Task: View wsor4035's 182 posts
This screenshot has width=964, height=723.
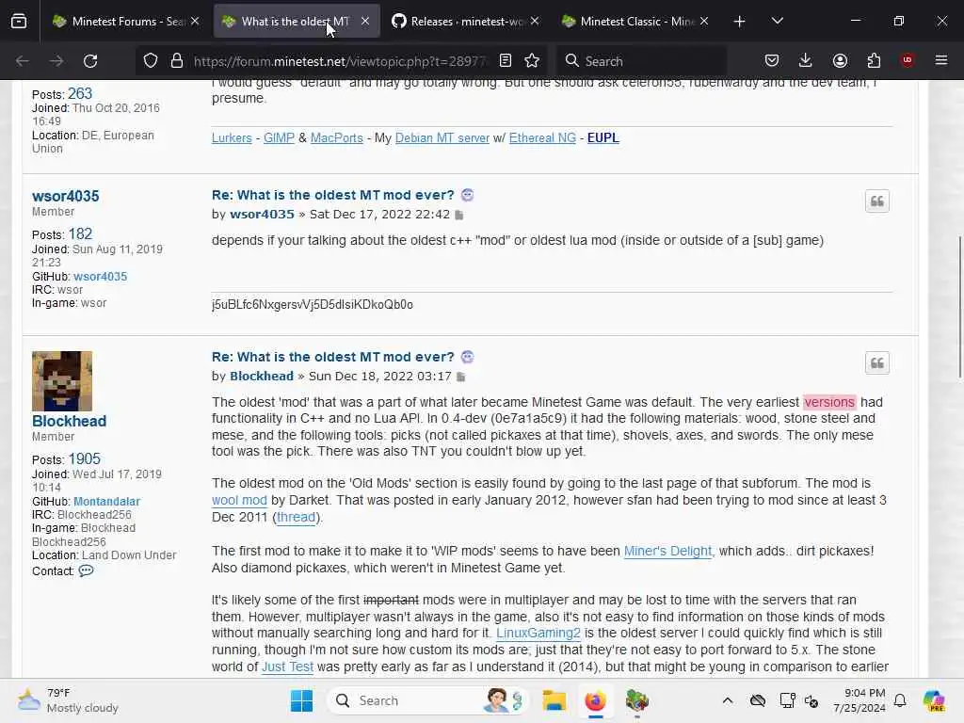Action: pos(80,234)
